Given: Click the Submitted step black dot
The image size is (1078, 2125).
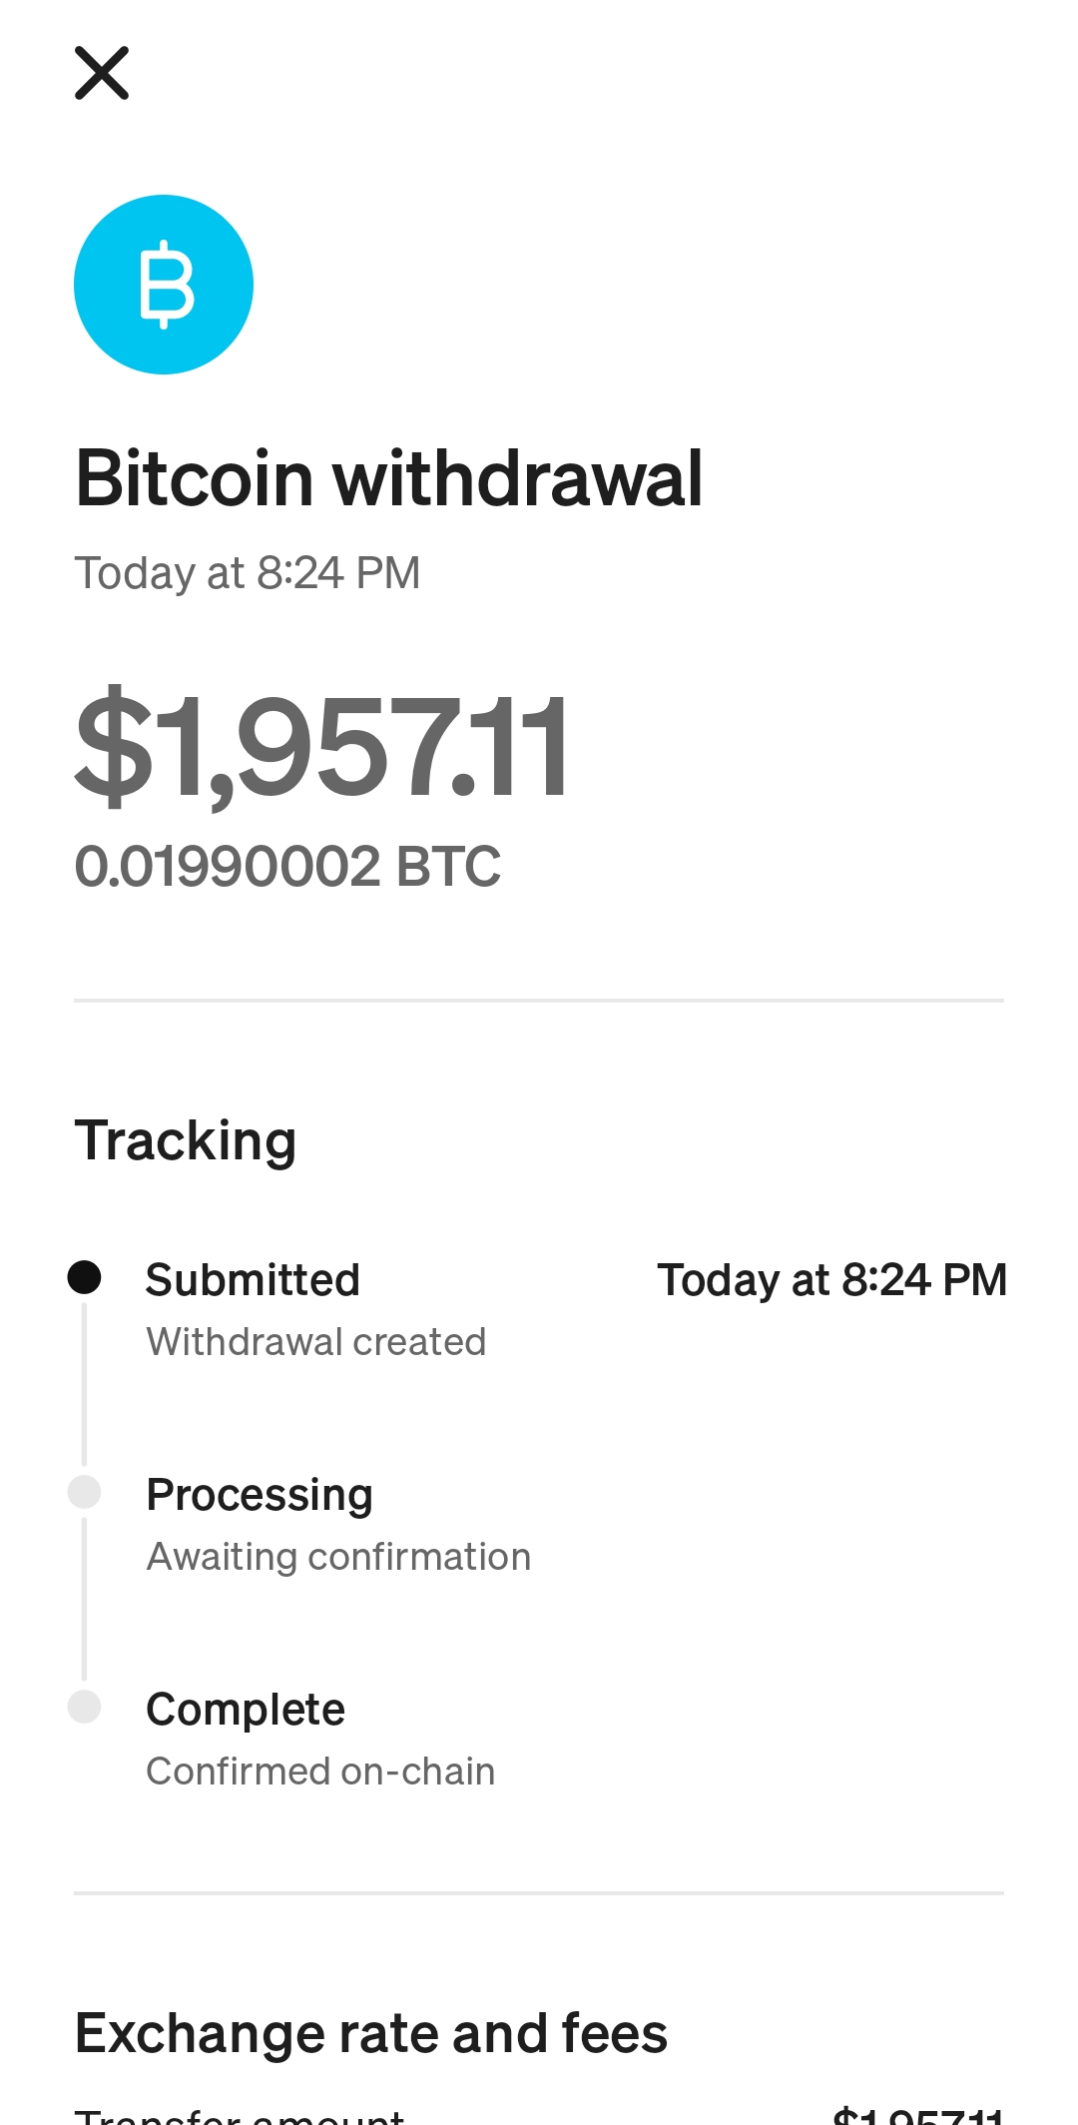Looking at the screenshot, I should (85, 1277).
